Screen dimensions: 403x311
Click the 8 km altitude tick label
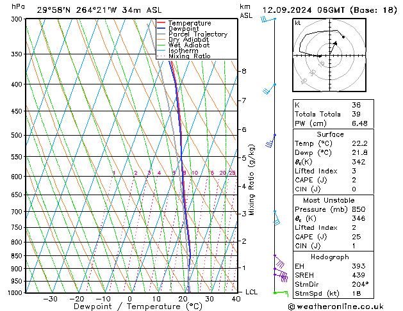(244, 71)
